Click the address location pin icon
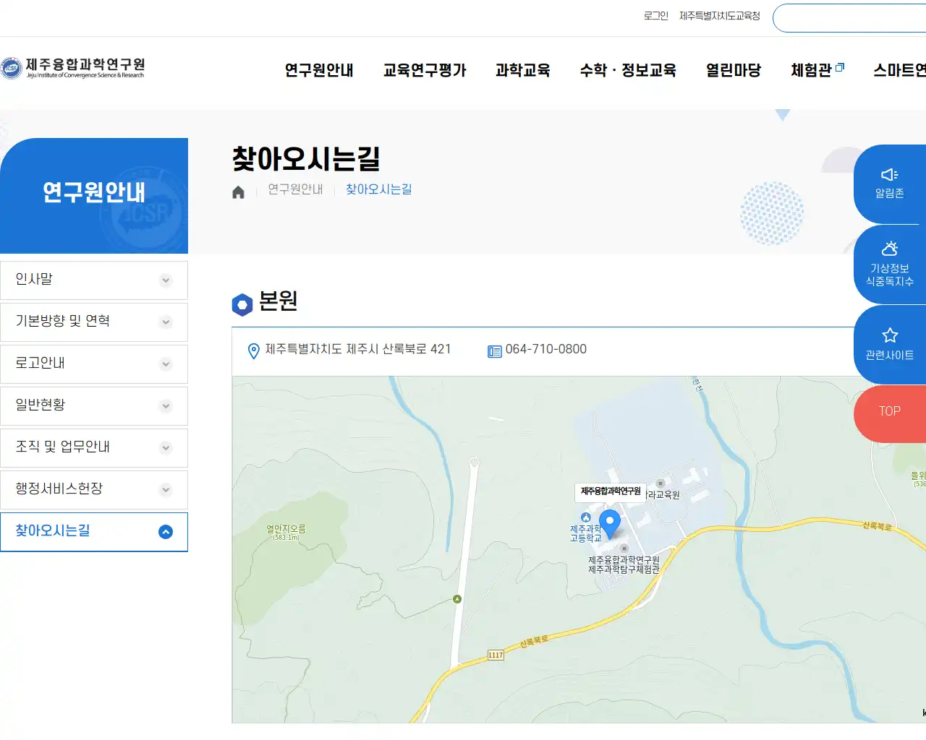This screenshot has width=926, height=740. point(253,351)
